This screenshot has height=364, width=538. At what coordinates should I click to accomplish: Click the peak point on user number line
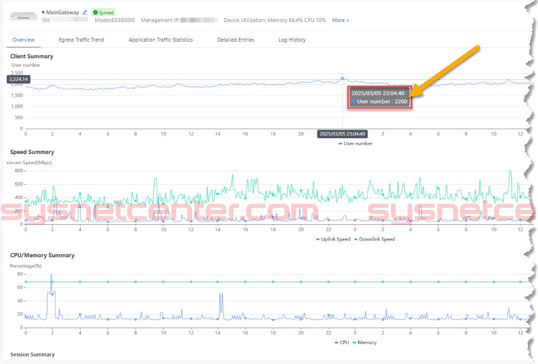pos(343,78)
